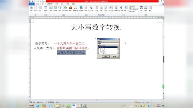Open the Clip Art (剪贴画) tool
Image resolution: width=193 pixels, height=108 pixels.
(x=55, y=9)
